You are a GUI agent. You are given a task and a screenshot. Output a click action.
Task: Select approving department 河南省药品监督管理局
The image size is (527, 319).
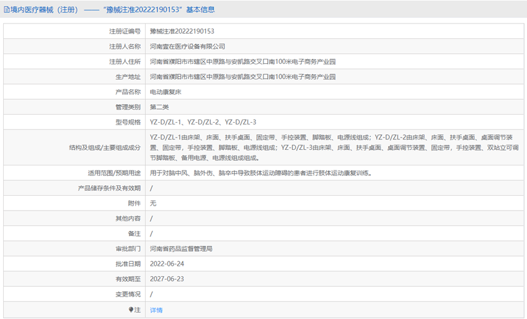[x=181, y=249]
